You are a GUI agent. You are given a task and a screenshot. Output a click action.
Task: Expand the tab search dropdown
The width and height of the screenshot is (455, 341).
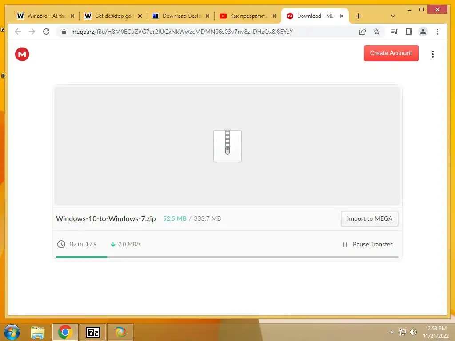point(393,16)
